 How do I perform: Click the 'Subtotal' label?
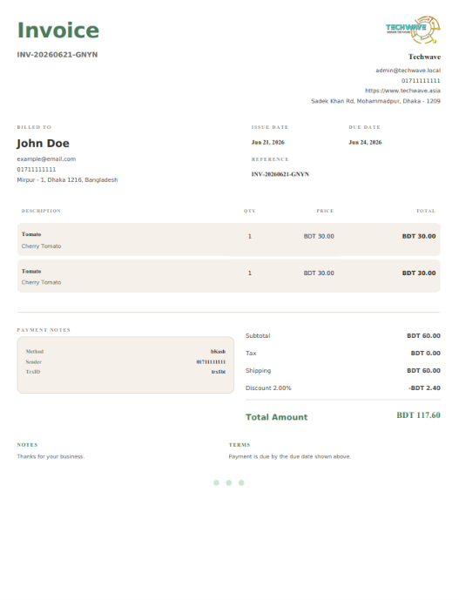(x=258, y=335)
